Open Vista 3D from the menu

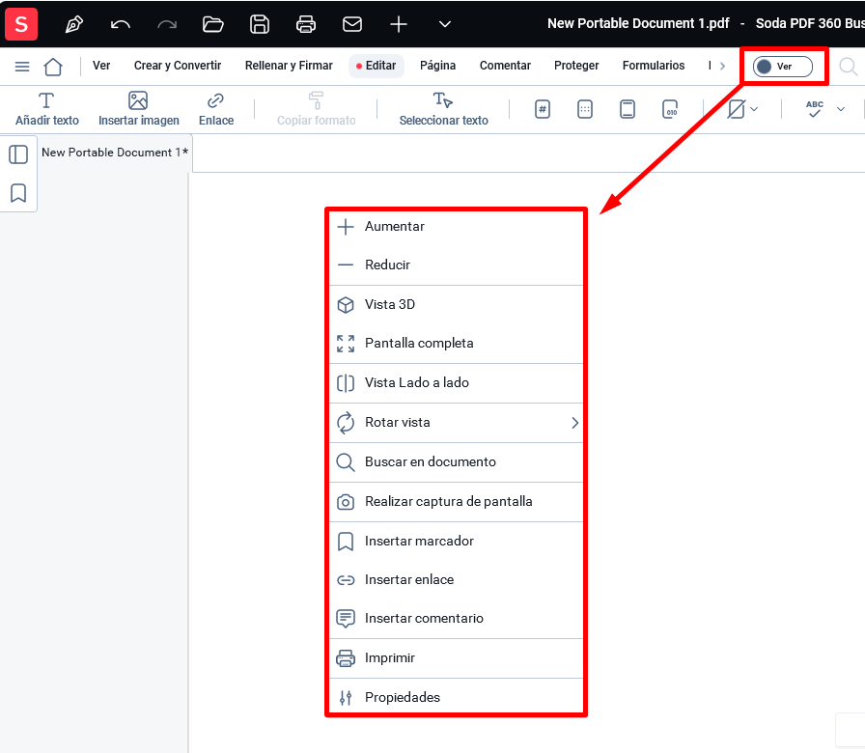point(457,304)
